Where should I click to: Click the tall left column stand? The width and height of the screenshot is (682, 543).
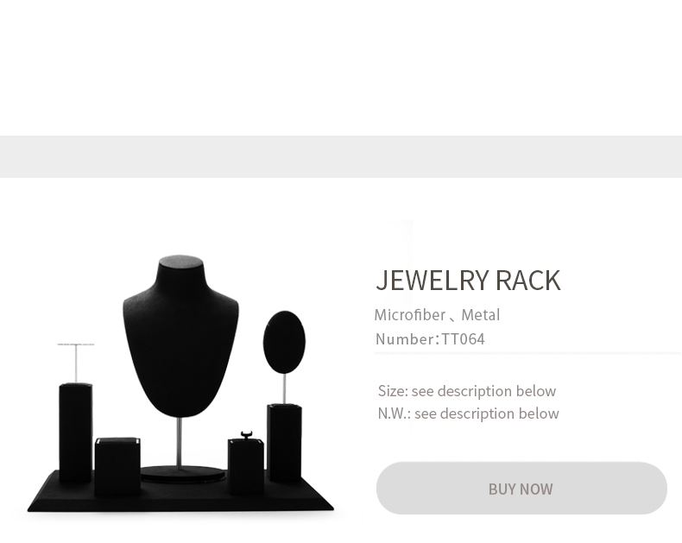click(76, 430)
